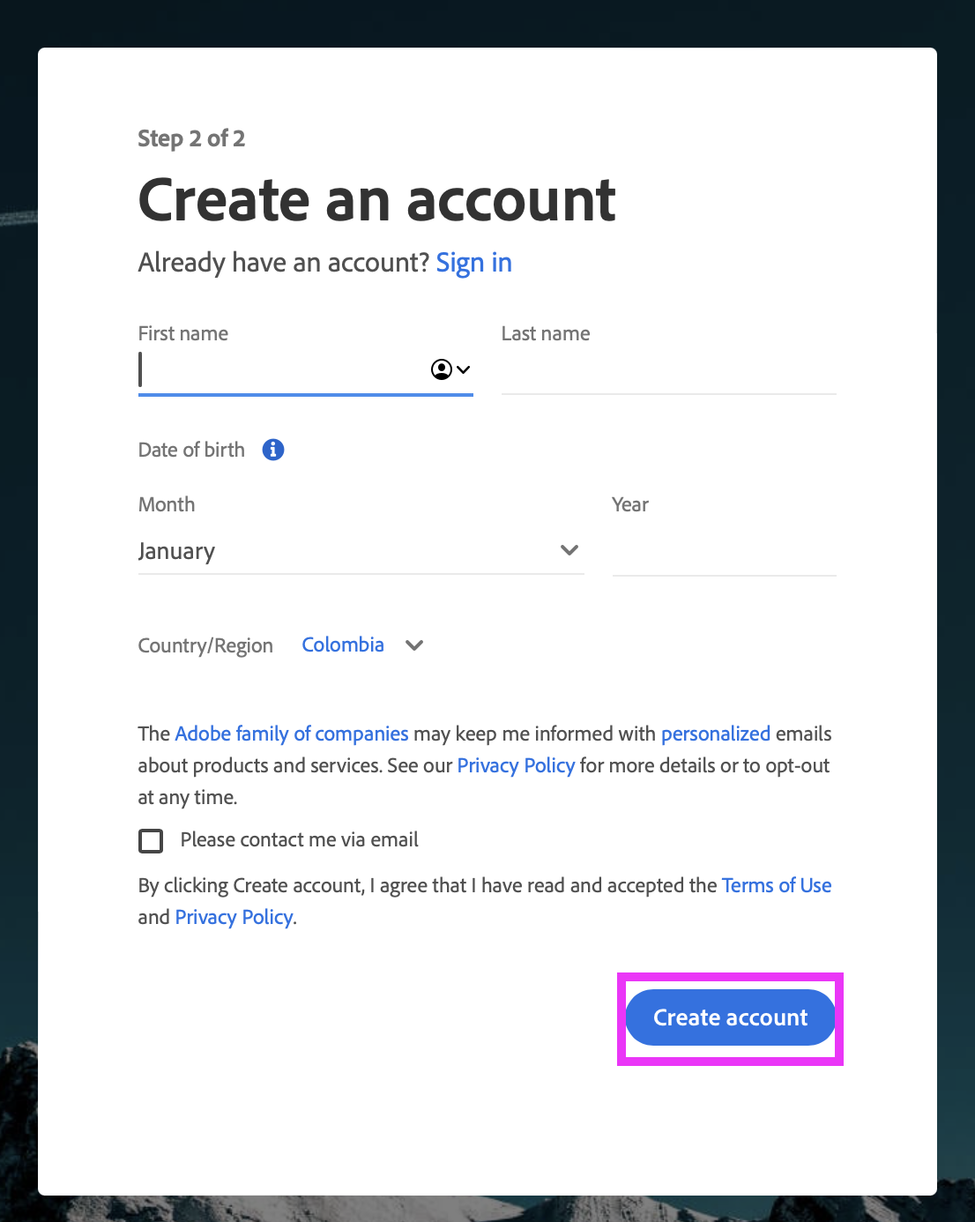Image resolution: width=975 pixels, height=1222 pixels.
Task: Click into the Last name field
Action: [x=668, y=372]
